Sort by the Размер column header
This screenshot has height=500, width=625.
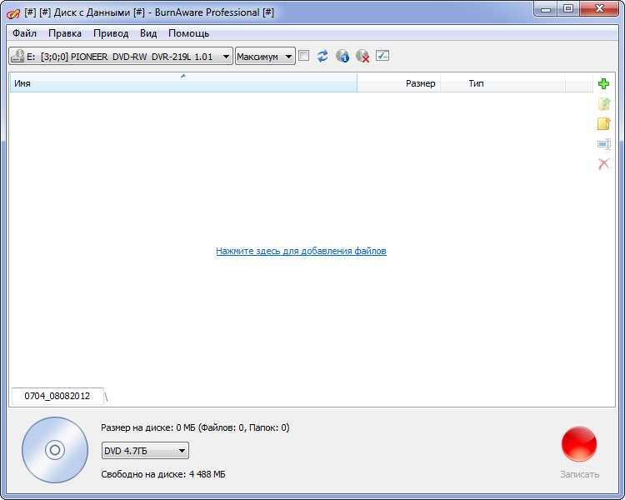coord(399,83)
